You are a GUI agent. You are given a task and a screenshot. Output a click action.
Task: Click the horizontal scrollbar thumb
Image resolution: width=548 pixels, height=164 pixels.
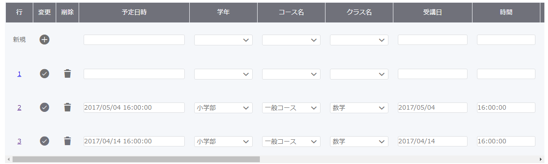[136, 159]
